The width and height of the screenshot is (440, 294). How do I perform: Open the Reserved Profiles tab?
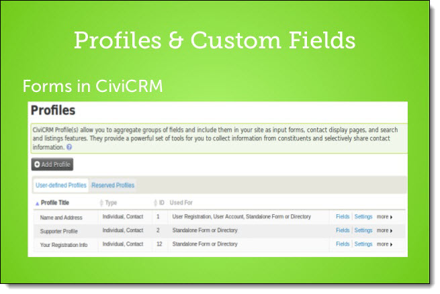(113, 185)
